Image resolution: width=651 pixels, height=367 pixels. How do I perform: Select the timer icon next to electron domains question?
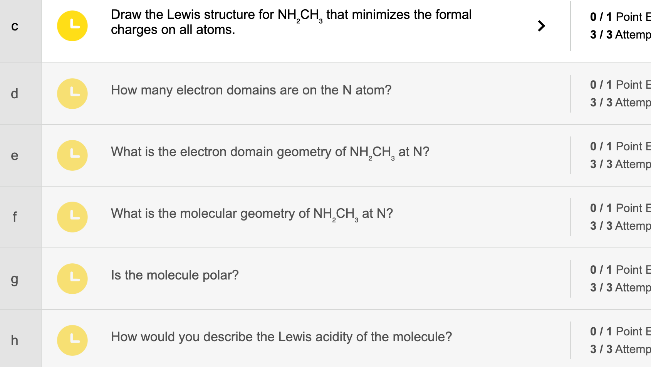(72, 94)
